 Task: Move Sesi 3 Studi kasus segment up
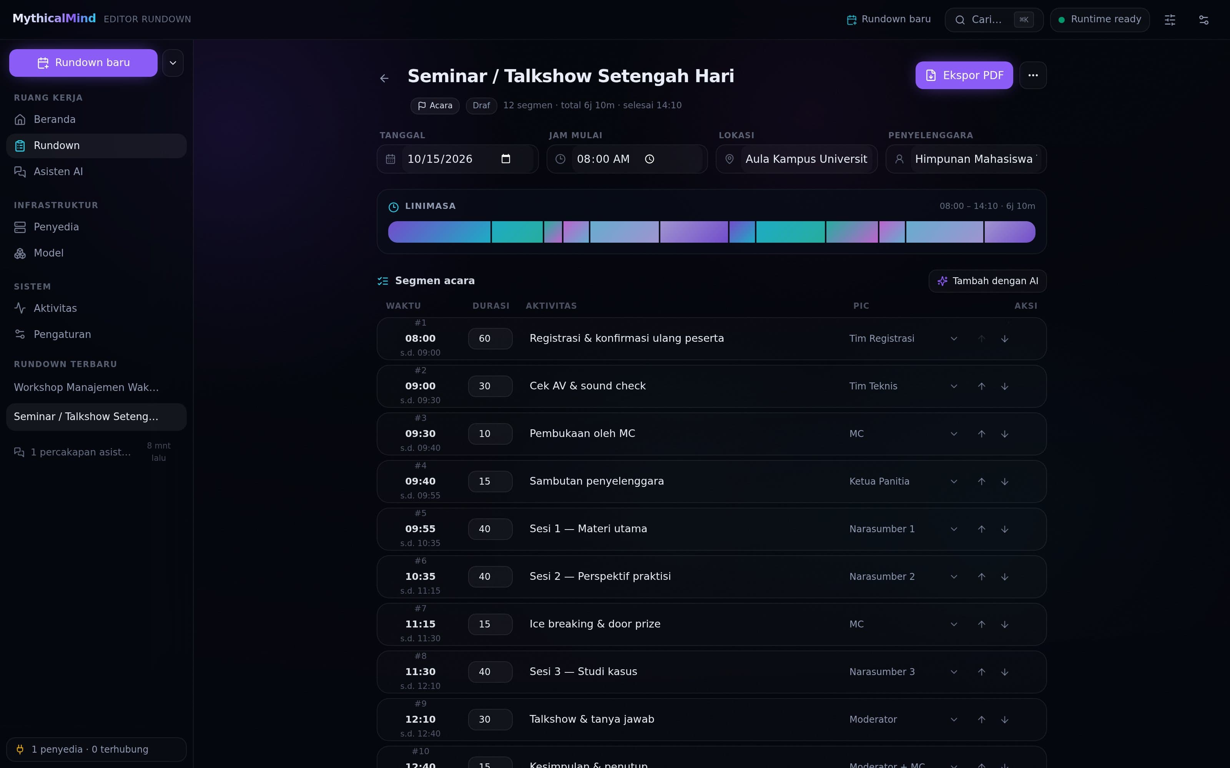[981, 672]
